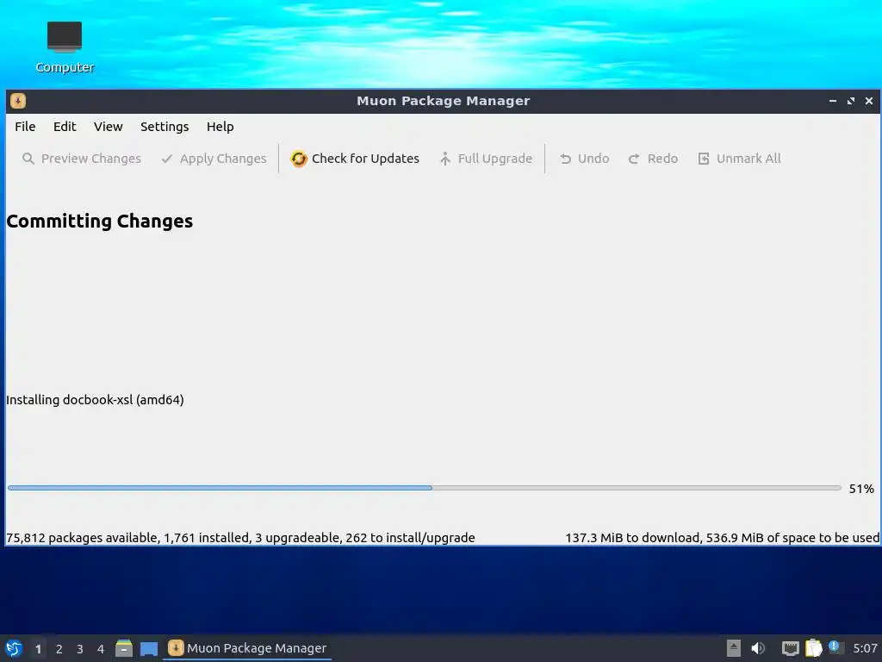Click the Committing Changes heading
The height and width of the screenshot is (662, 882).
pyautogui.click(x=100, y=222)
